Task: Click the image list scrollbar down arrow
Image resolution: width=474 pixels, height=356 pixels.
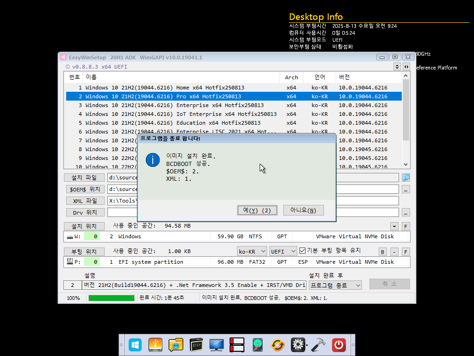Action: coord(405,165)
